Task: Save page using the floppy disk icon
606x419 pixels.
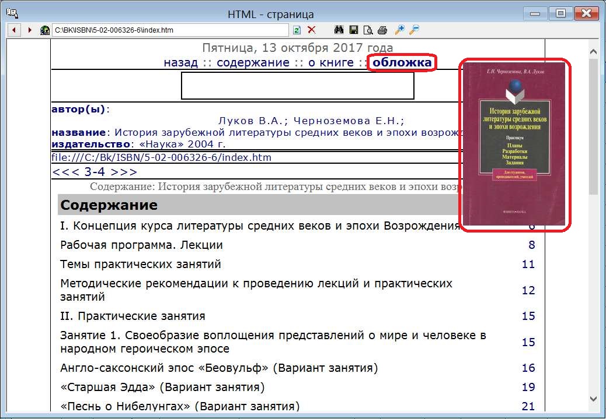Action: coord(354,30)
